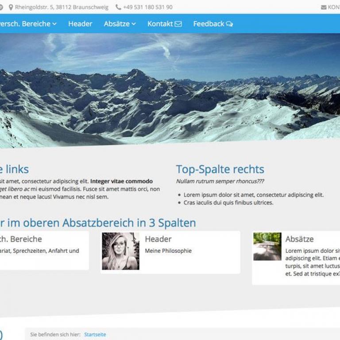Viewport: 340px width, 340px height.
Task: Open the forest road thumbnail
Action: pyautogui.click(x=267, y=246)
